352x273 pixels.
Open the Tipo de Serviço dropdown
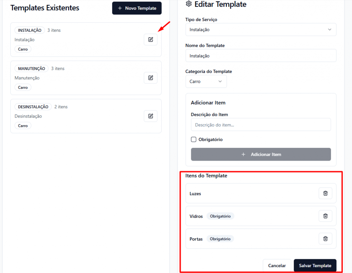click(261, 30)
